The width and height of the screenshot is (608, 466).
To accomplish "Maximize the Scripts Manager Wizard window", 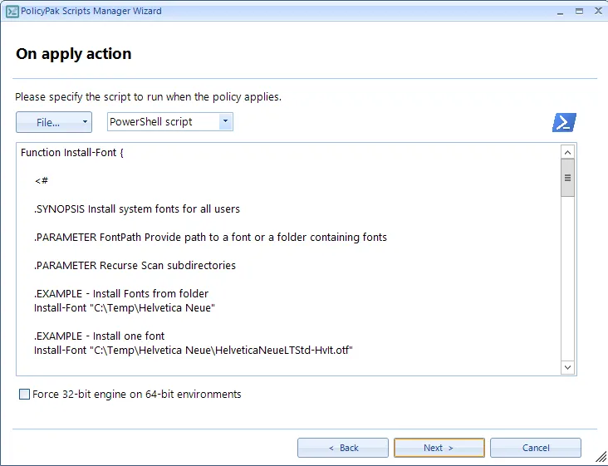I will 578,11.
